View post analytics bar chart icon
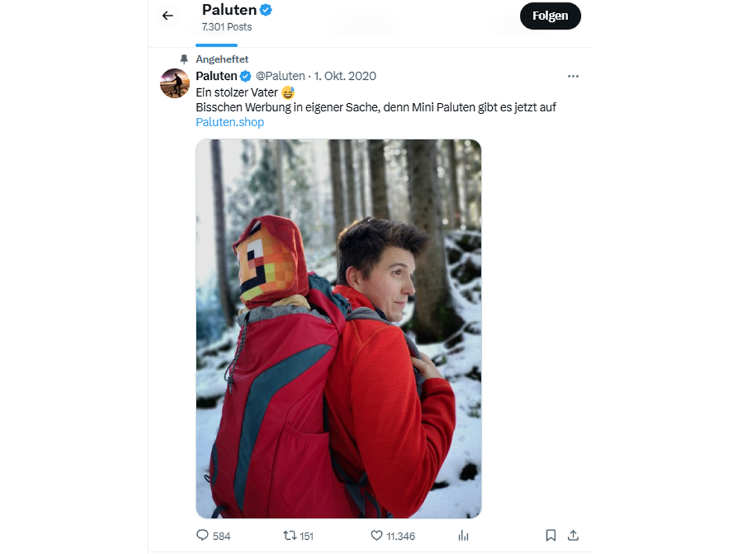This screenshot has width=735, height=554. [x=463, y=535]
